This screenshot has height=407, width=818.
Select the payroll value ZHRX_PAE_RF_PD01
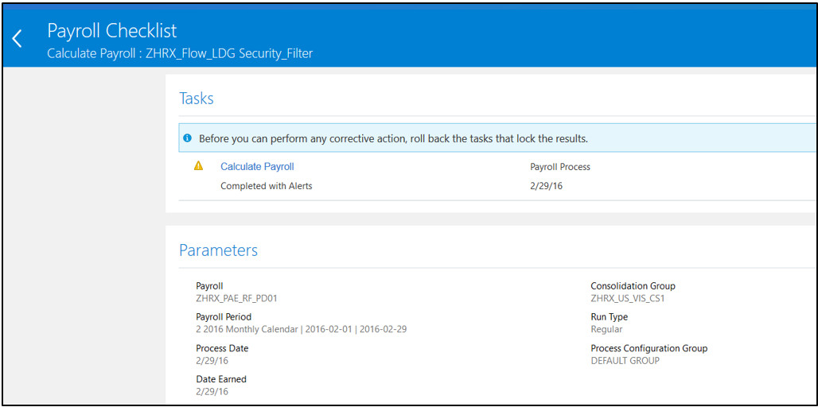point(236,299)
